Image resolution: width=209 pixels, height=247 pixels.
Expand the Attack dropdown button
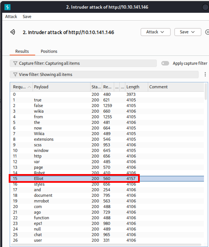click(x=156, y=32)
